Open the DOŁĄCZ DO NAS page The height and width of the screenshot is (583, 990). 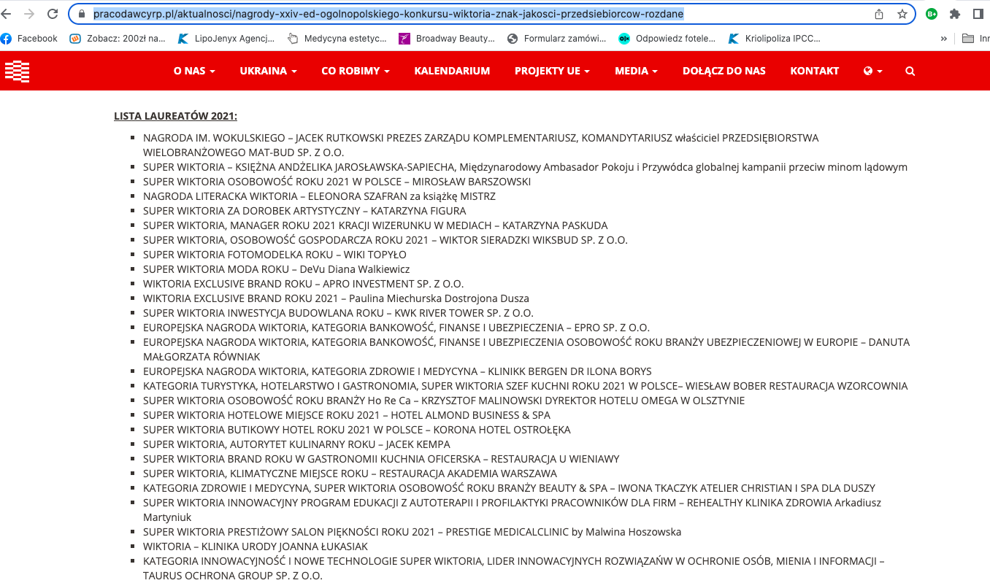724,71
